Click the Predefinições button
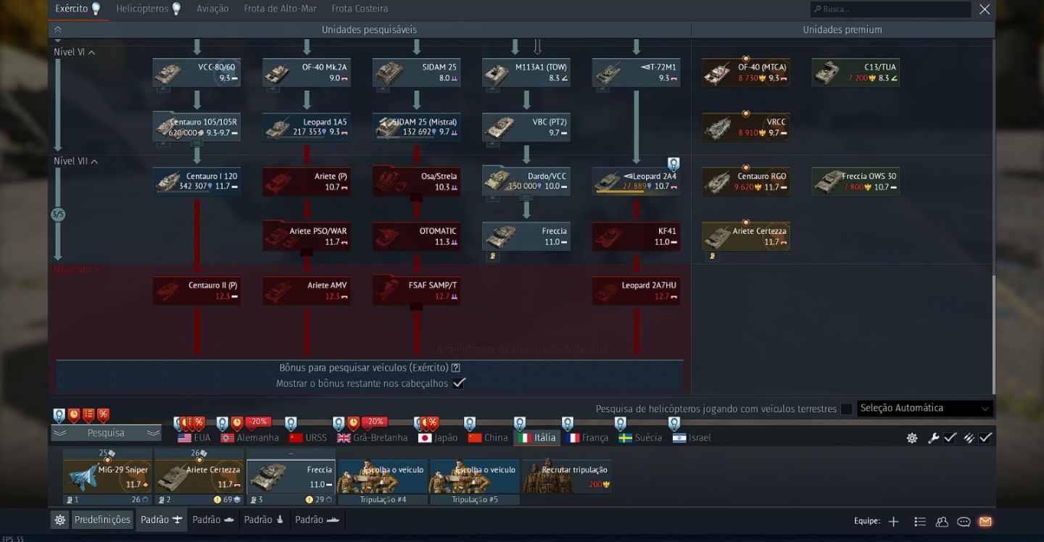Image resolution: width=1044 pixels, height=542 pixels. click(x=102, y=520)
